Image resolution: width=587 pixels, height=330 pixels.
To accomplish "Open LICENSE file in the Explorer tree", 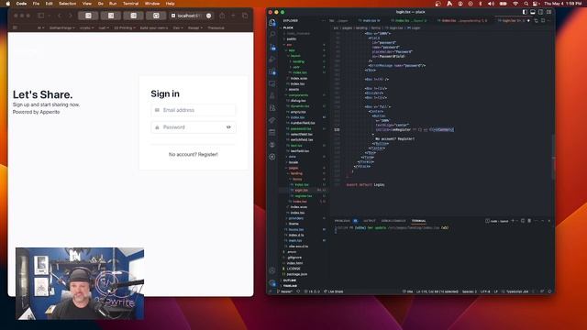I will click(x=293, y=269).
